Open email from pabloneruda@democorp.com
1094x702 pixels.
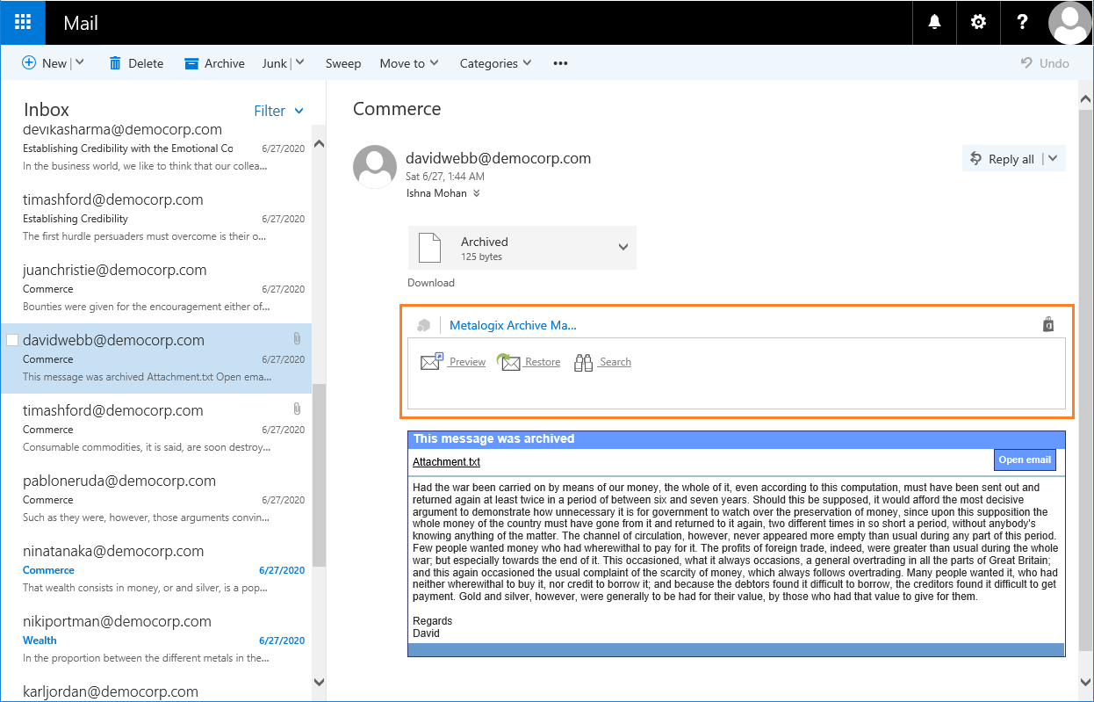(156, 498)
